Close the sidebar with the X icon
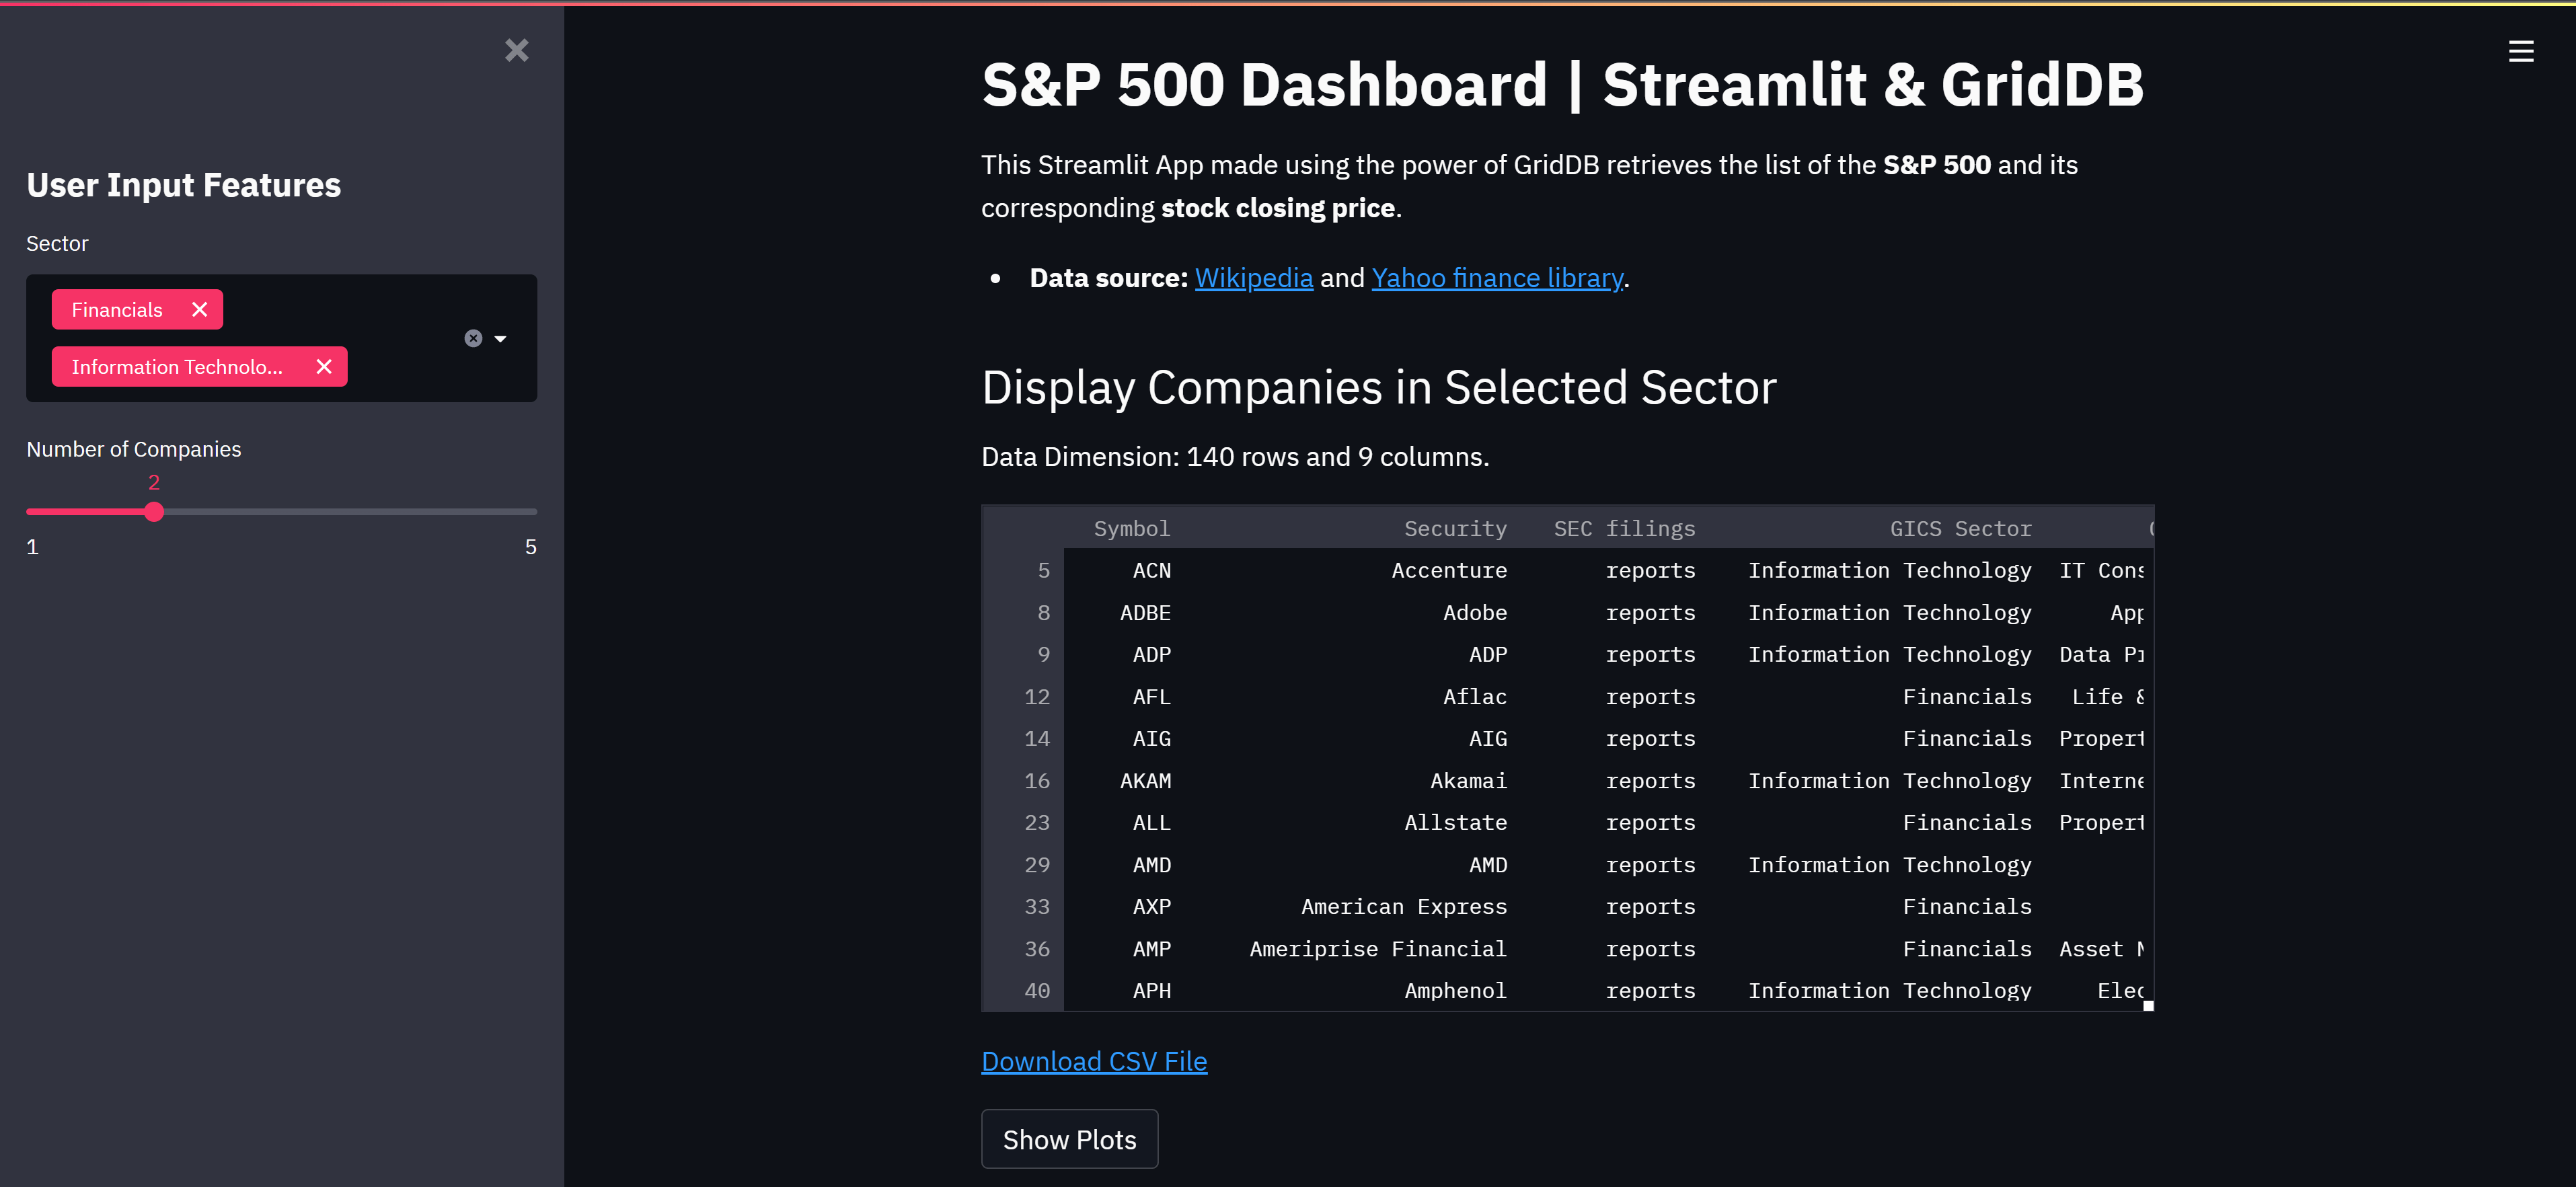The image size is (2576, 1187). pos(516,50)
